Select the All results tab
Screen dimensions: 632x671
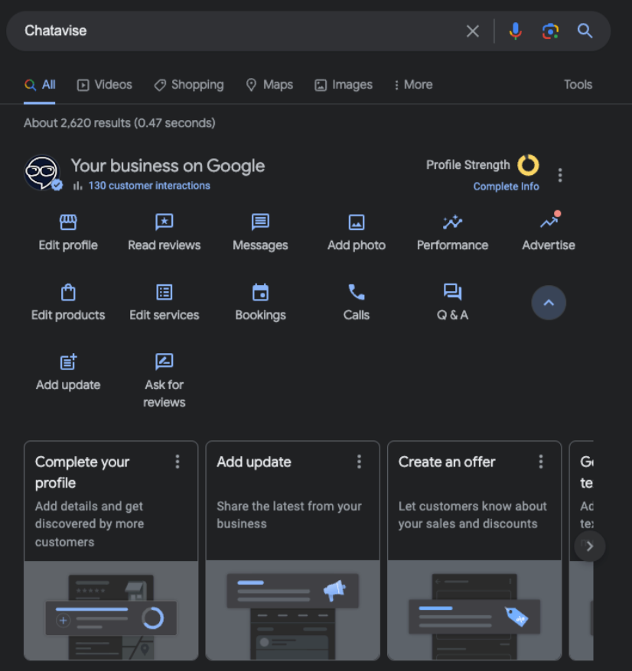(x=40, y=85)
